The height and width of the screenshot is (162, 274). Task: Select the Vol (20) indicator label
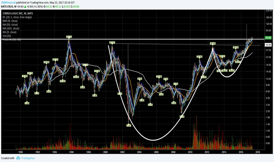coord(7,36)
